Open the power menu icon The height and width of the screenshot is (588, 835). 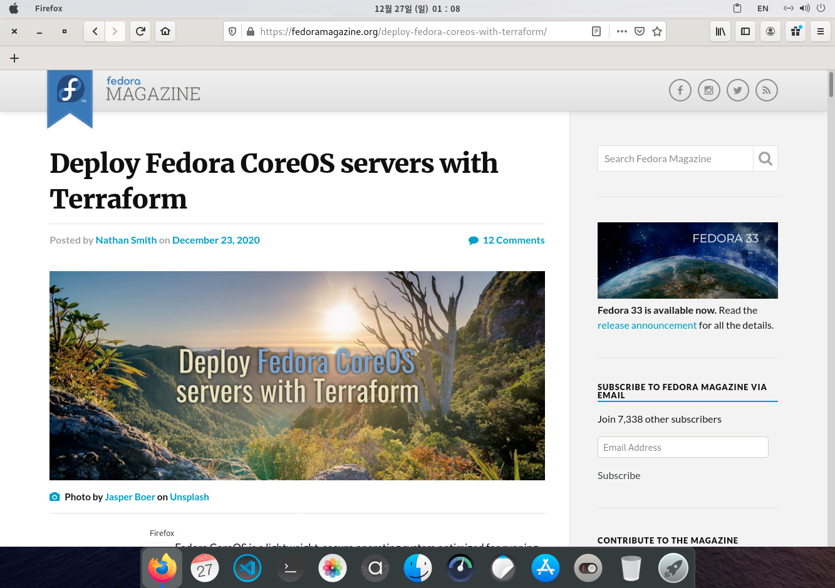tap(821, 9)
